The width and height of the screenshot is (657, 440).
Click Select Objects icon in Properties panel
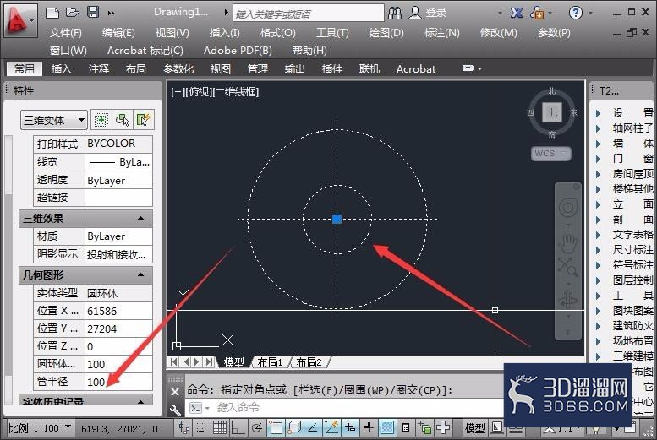pyautogui.click(x=122, y=120)
